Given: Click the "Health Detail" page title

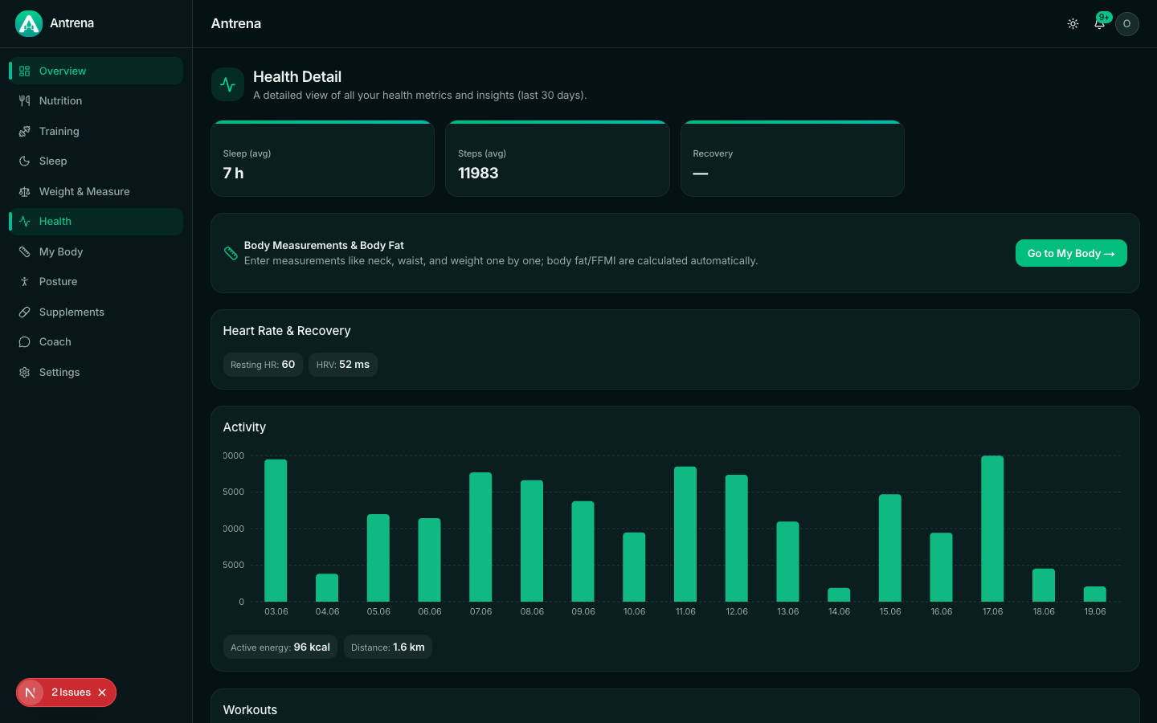Looking at the screenshot, I should pyautogui.click(x=297, y=77).
